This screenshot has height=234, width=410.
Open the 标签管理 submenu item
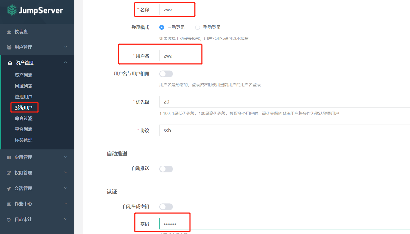[x=24, y=140]
